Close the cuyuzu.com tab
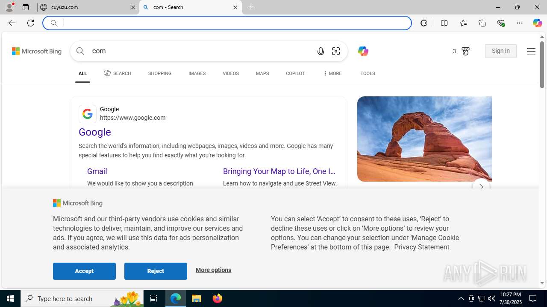547x307 pixels. [x=133, y=7]
